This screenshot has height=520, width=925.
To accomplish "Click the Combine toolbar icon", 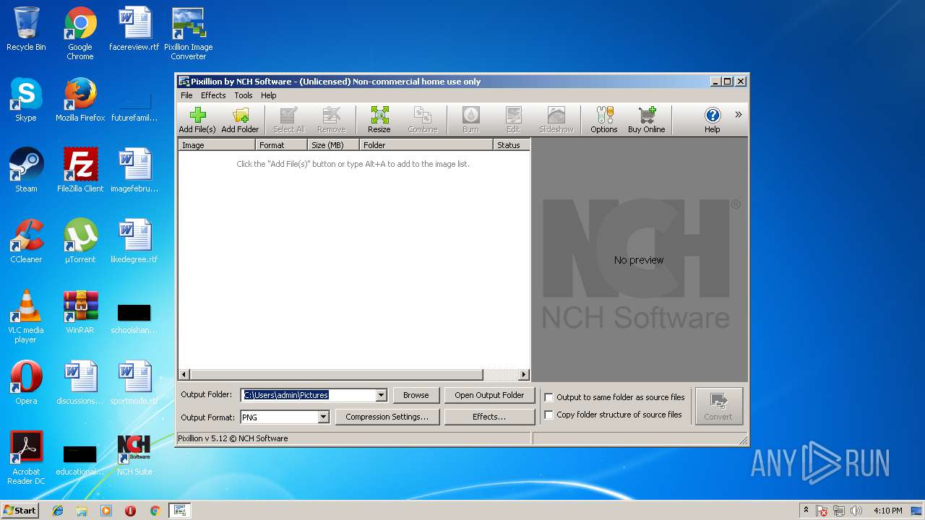I will 423,120.
